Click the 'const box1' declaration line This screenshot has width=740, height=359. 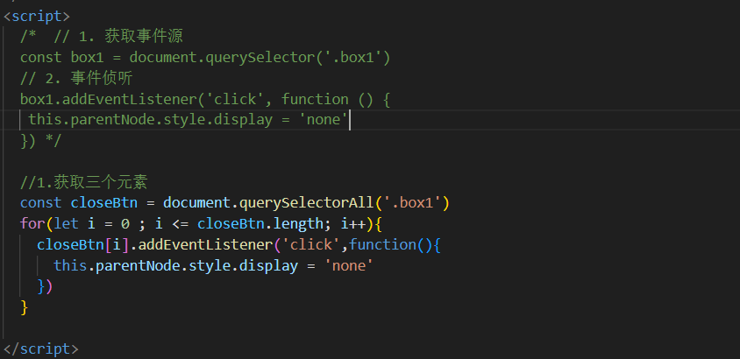[x=205, y=58]
